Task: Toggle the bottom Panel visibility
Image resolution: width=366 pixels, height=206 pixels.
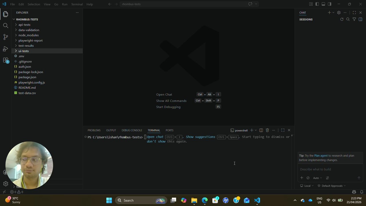Action: (x=323, y=4)
